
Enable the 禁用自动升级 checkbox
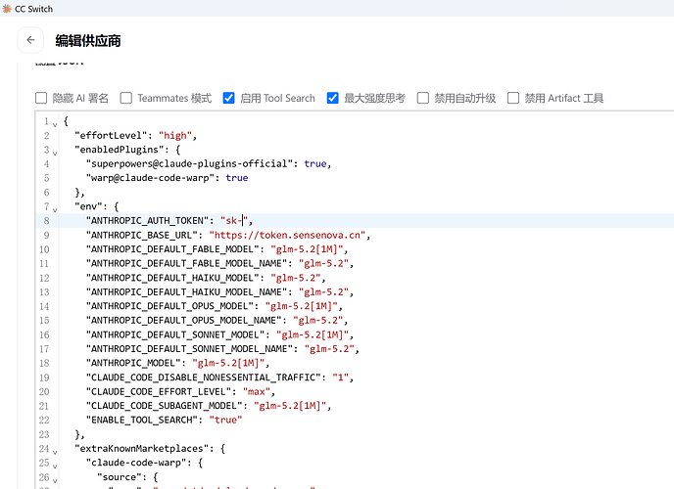coord(423,98)
